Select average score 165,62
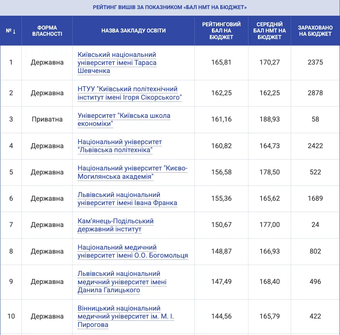This screenshot has height=335, width=340. (x=270, y=199)
